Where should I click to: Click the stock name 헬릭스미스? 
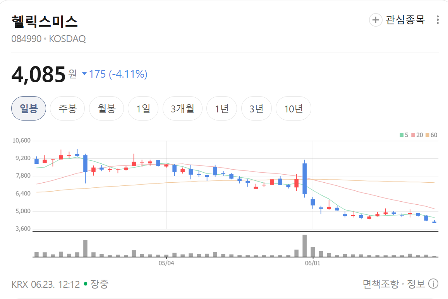[x=45, y=22]
